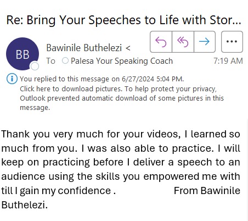Click 'You replied to this message' notice
This screenshot has width=248, height=221.
(x=102, y=79)
